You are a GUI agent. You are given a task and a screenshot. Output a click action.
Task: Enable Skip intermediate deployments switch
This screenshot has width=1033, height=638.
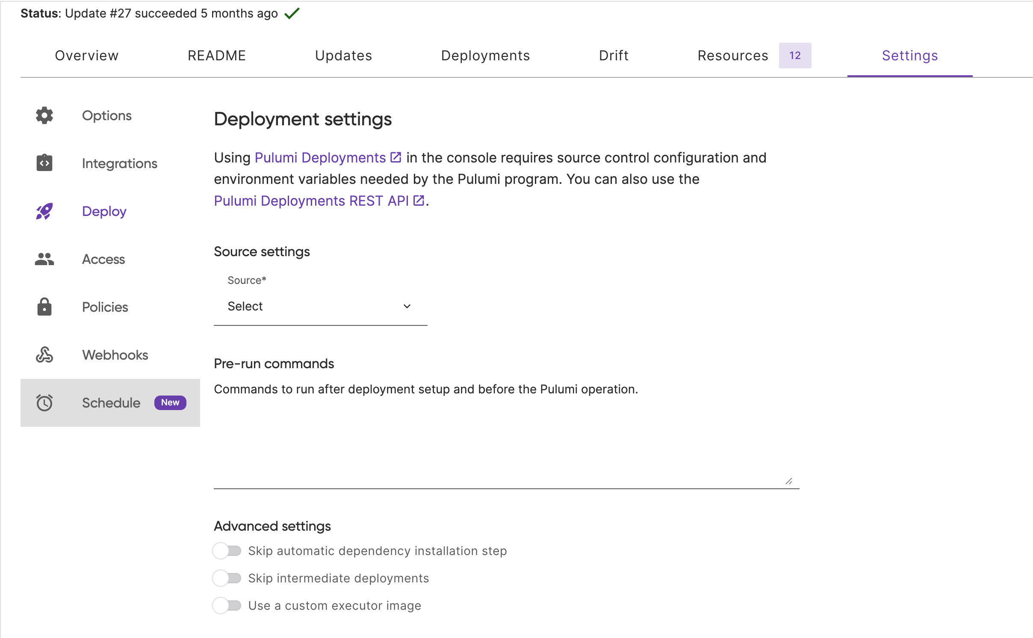coord(227,578)
